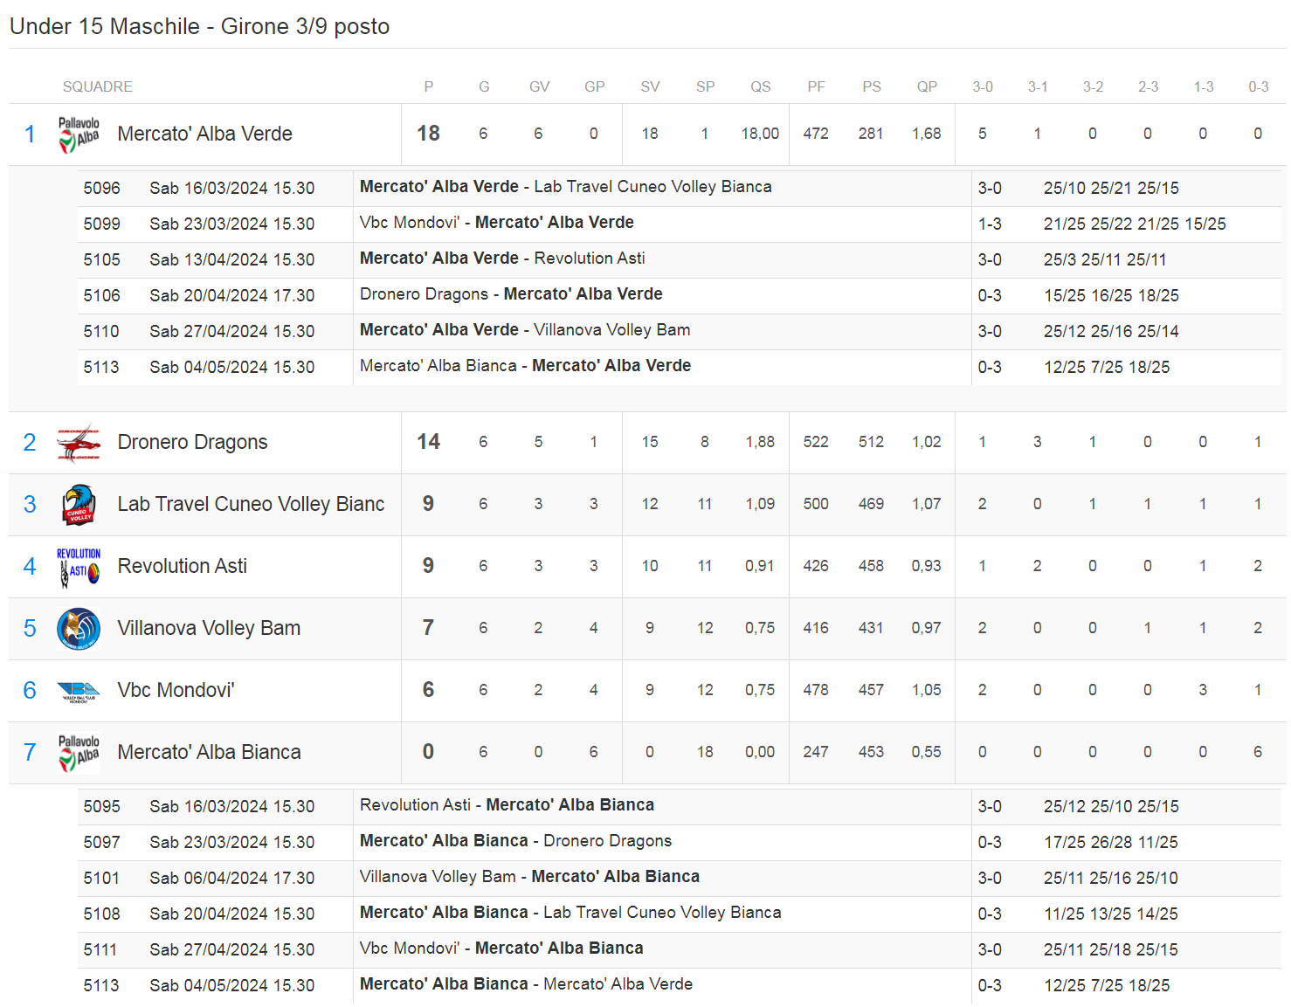Click match number 5111
Screen dimensions: 1291x1007
coord(101,950)
